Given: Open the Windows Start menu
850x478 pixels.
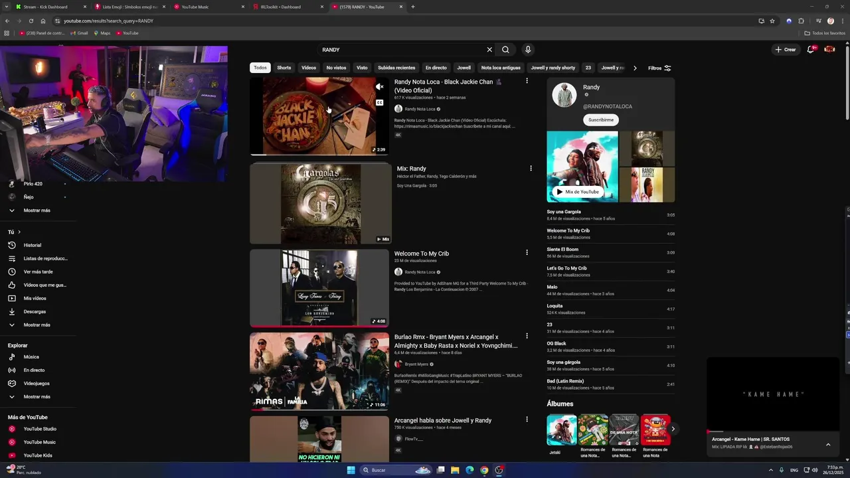Looking at the screenshot, I should 351,470.
